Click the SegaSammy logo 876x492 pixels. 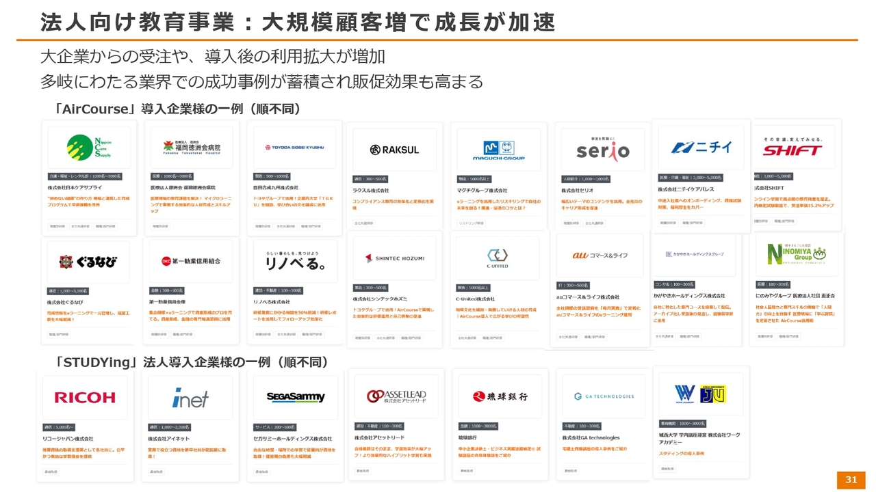click(296, 397)
